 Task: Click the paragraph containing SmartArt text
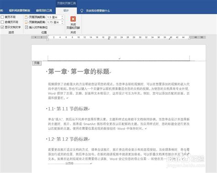pos(119,124)
